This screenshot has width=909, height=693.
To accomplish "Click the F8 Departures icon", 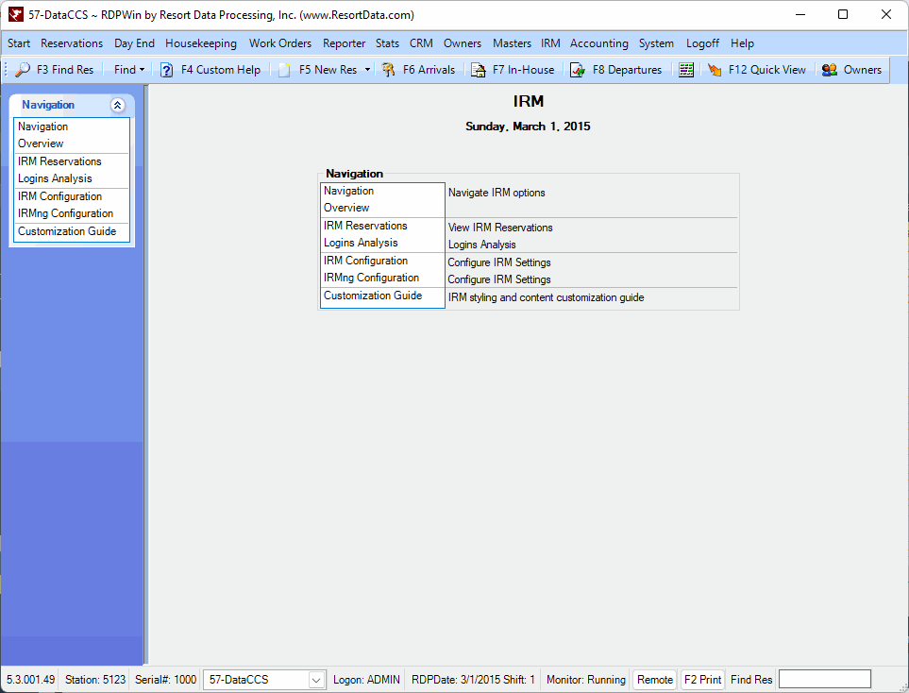I will pos(578,70).
